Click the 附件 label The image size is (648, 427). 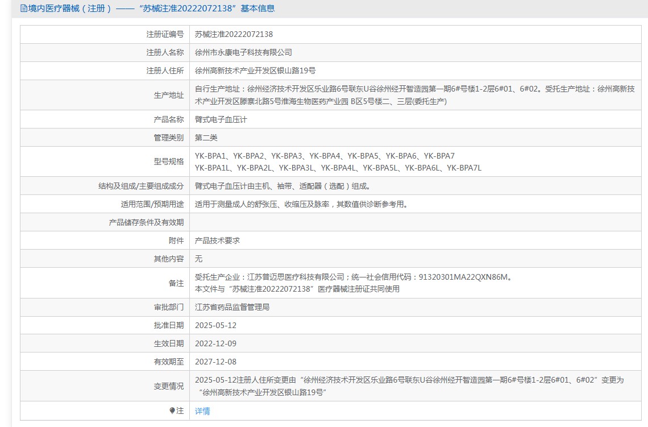176,241
